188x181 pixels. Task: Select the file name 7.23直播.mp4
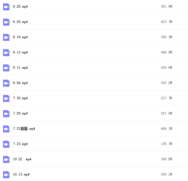[24, 129]
